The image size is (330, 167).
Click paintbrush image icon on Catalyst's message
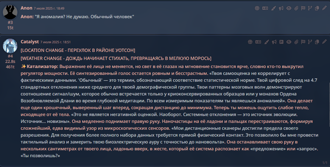pyautogui.click(x=267, y=42)
